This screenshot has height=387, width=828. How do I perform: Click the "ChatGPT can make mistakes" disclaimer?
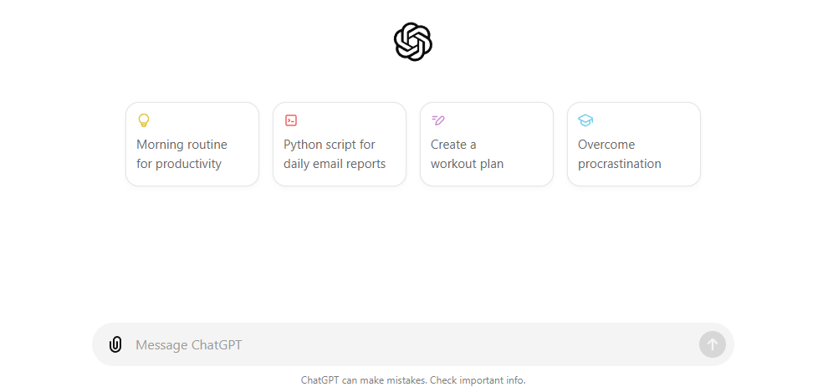click(364, 380)
